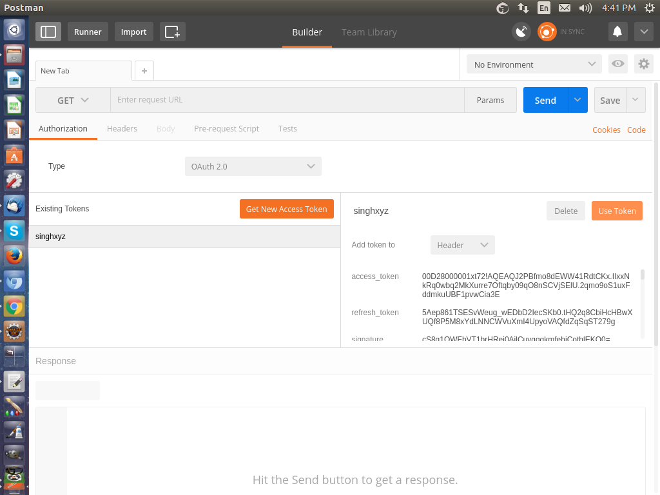This screenshot has width=660, height=495.
Task: Click Get New Access Token
Action: pyautogui.click(x=287, y=209)
